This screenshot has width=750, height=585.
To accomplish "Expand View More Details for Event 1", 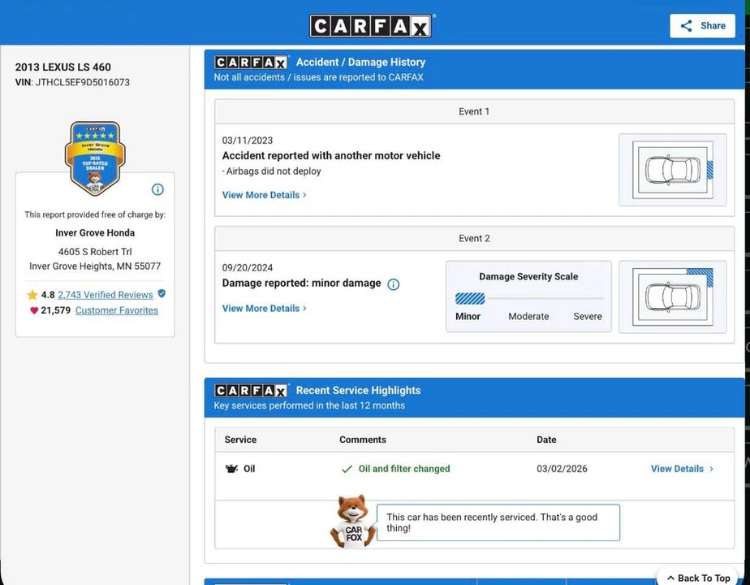I will click(x=264, y=195).
